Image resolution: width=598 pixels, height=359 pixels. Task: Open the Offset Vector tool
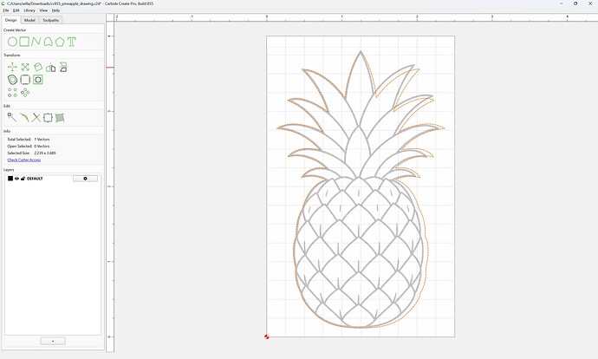click(x=13, y=80)
